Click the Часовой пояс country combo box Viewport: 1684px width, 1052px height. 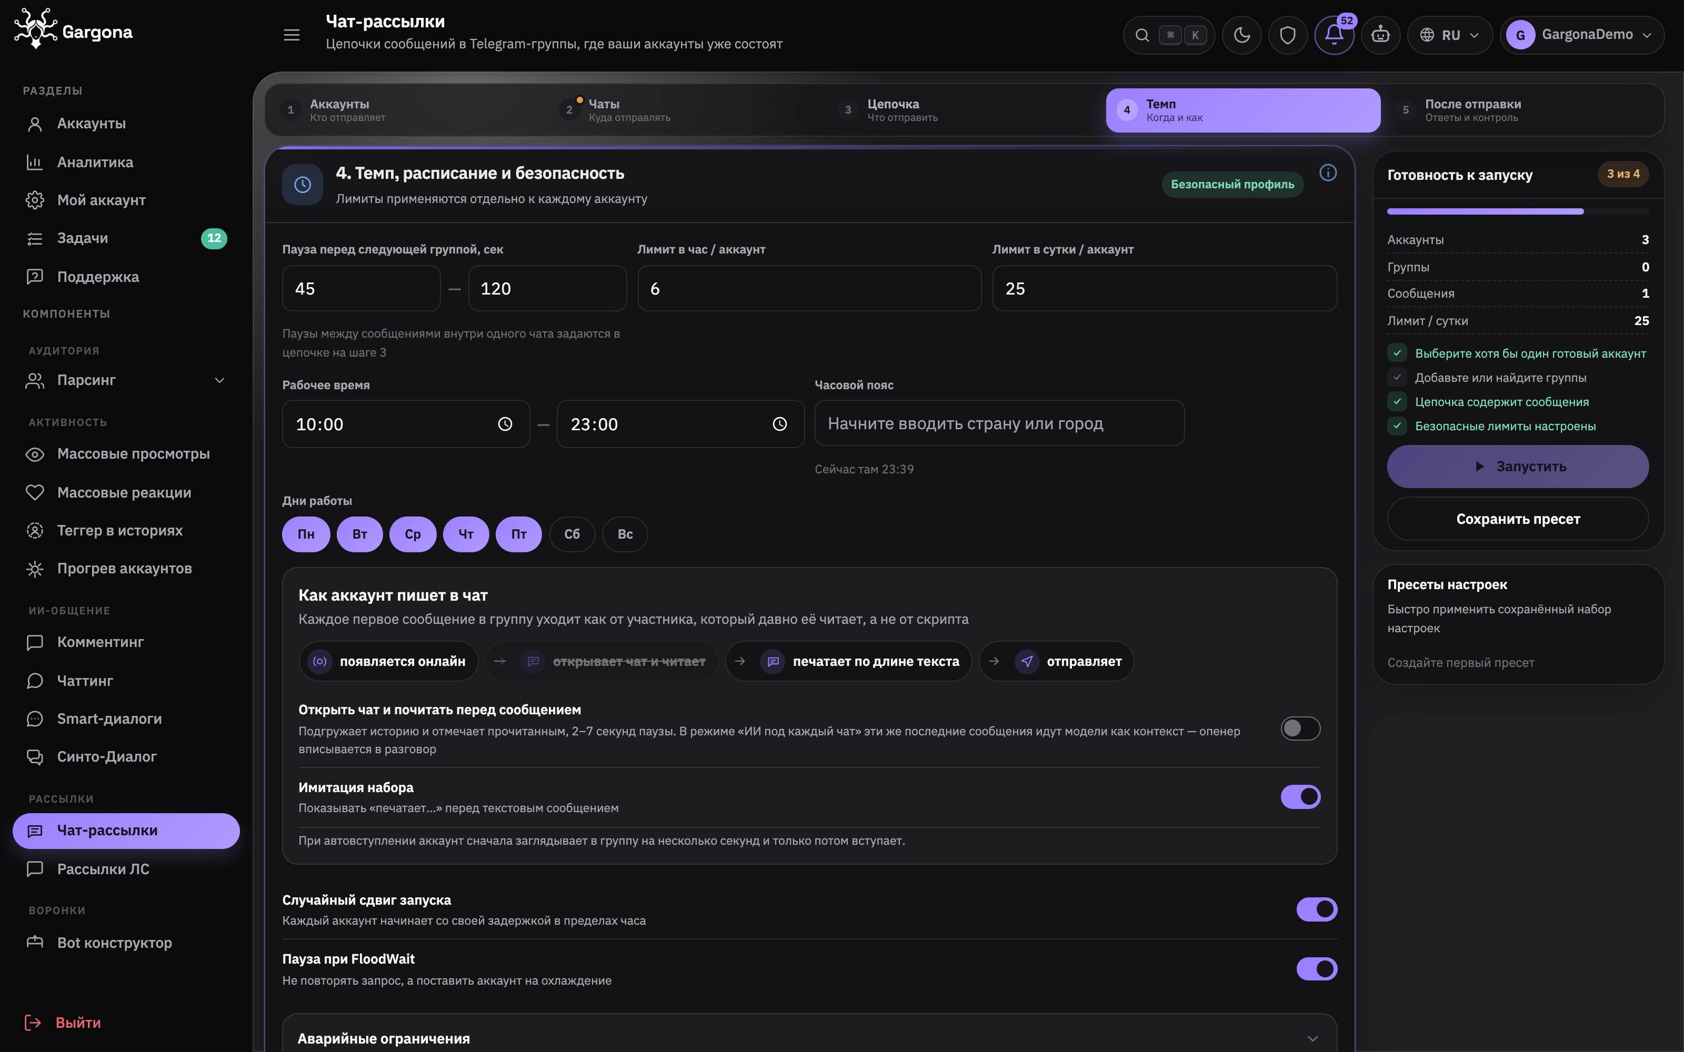coord(999,423)
